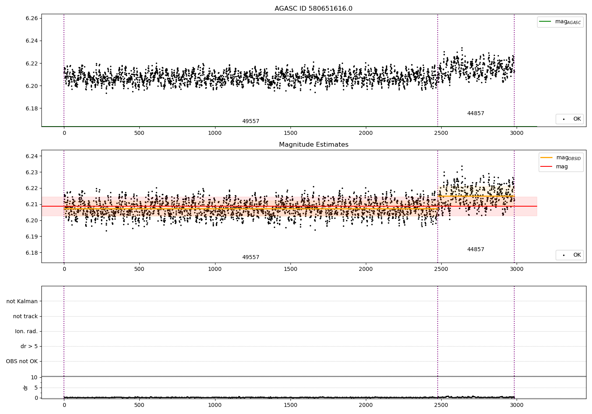Click the mag AGASC legend entry in the top plot
The width and height of the screenshot is (592, 414).
pos(560,22)
